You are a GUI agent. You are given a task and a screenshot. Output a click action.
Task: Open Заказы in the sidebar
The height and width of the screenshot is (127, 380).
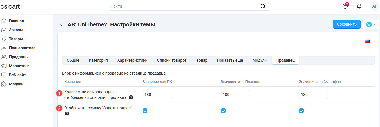click(16, 30)
